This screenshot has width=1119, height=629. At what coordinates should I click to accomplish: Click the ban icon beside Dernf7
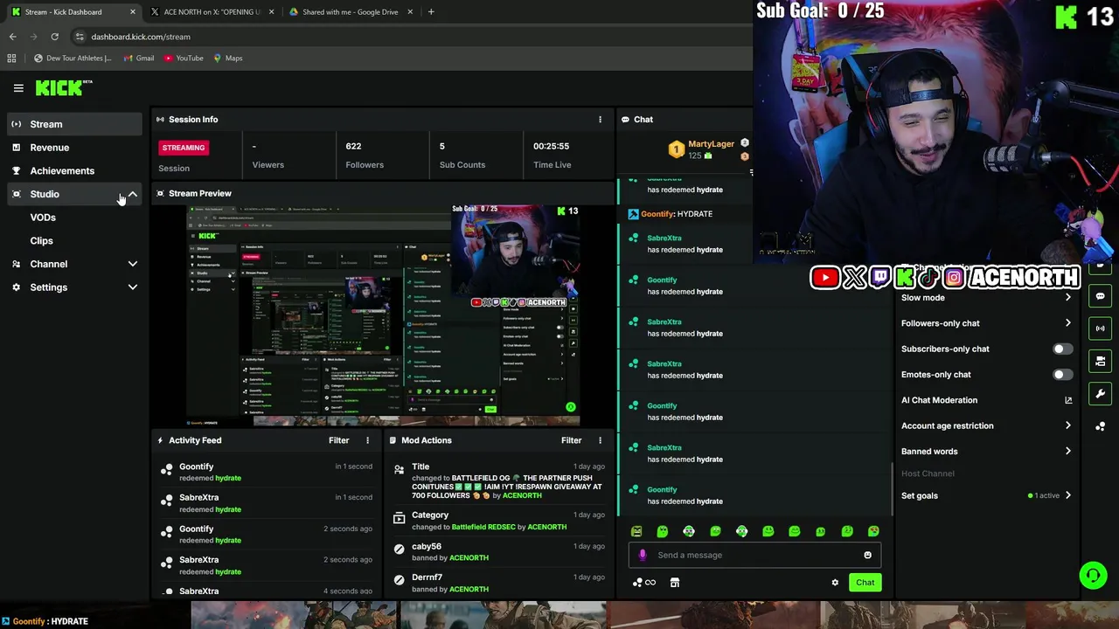pos(400,579)
